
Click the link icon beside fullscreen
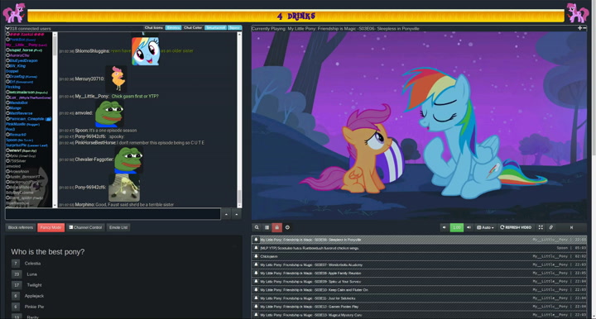pos(550,227)
